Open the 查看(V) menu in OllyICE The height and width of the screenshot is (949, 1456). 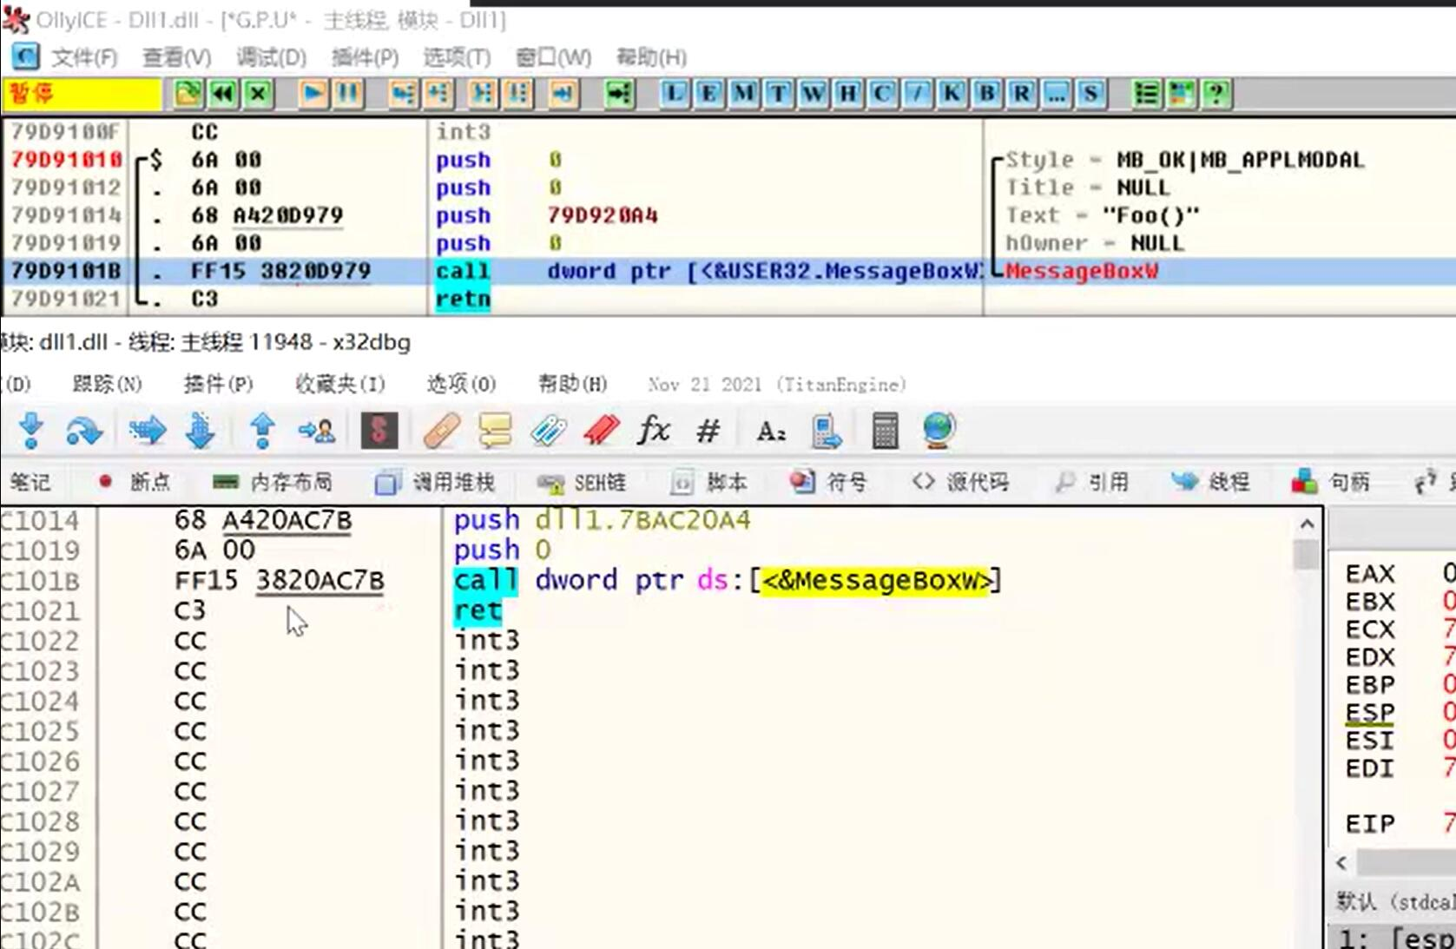[177, 57]
